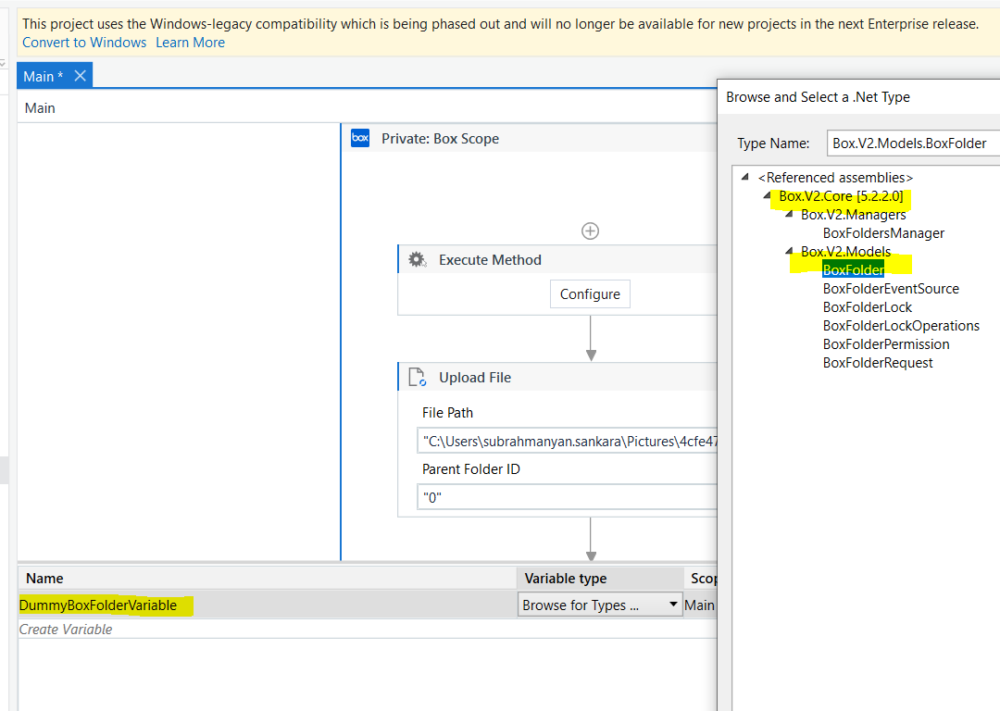Open the Convert to Windows link
This screenshot has width=1000, height=711.
84,43
